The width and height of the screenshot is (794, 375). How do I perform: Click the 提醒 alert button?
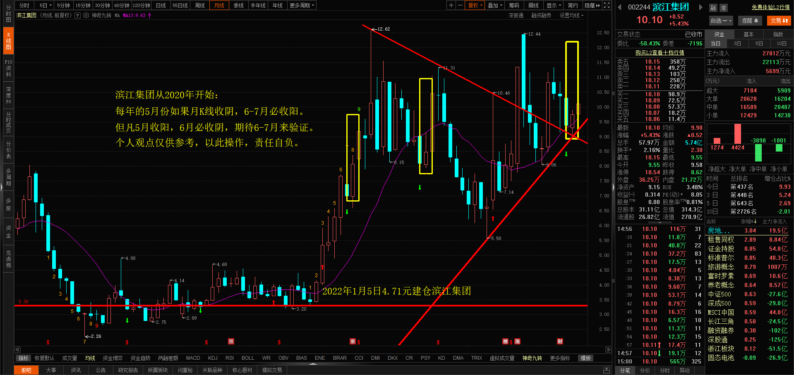coord(750,21)
